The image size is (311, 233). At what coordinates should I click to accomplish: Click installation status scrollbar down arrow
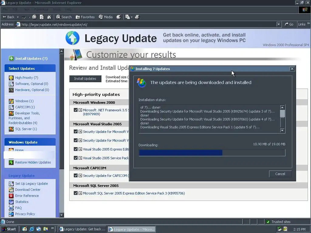282,130
